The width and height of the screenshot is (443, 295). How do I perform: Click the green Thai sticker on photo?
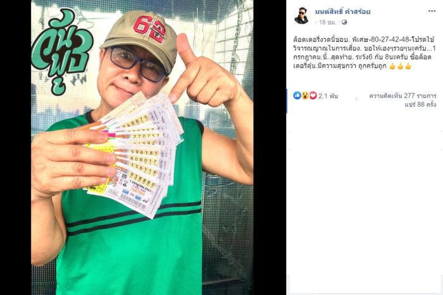pos(62,51)
